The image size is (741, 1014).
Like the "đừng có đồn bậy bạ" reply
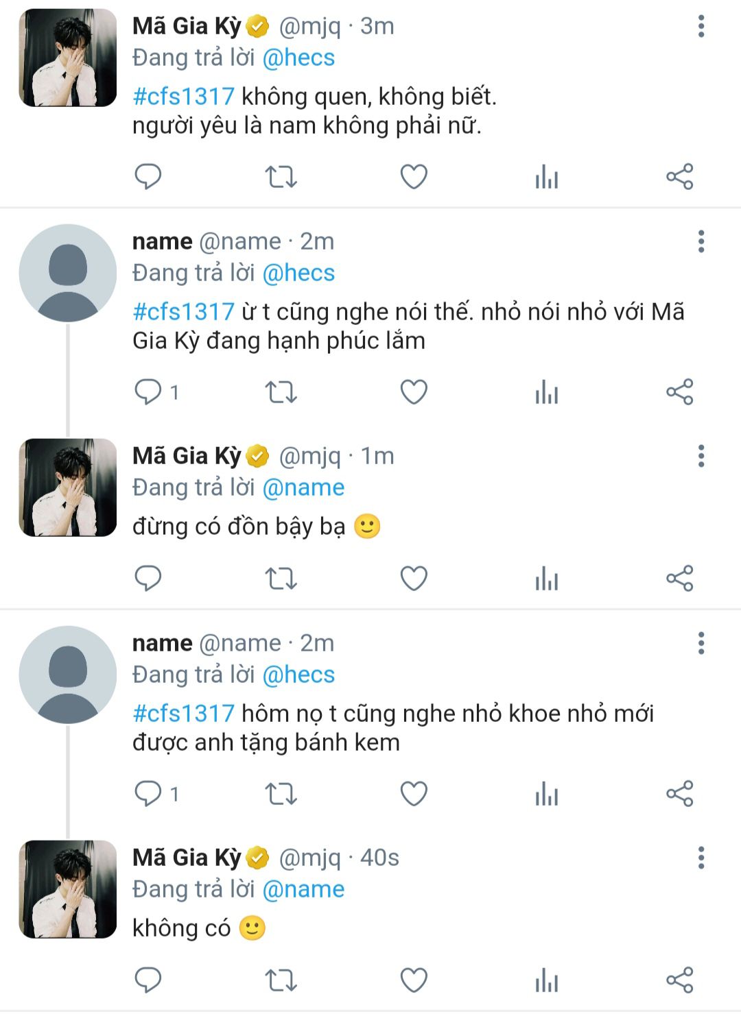[414, 579]
